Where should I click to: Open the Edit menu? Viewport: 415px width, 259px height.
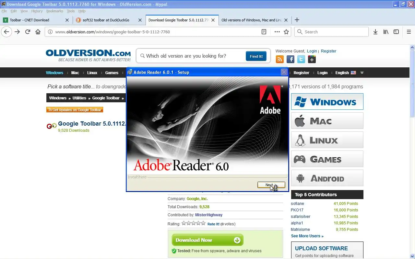[14, 11]
